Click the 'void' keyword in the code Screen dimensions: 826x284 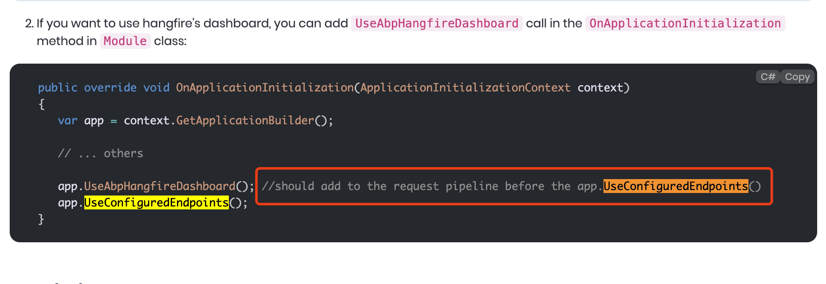click(x=156, y=88)
